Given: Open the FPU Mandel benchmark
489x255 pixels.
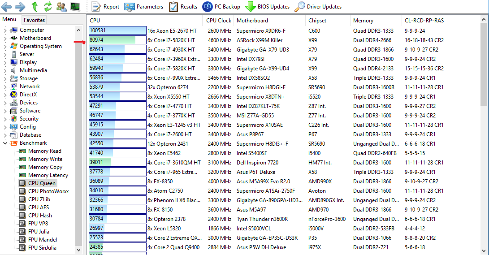Looking at the screenshot, I should 43,240.
